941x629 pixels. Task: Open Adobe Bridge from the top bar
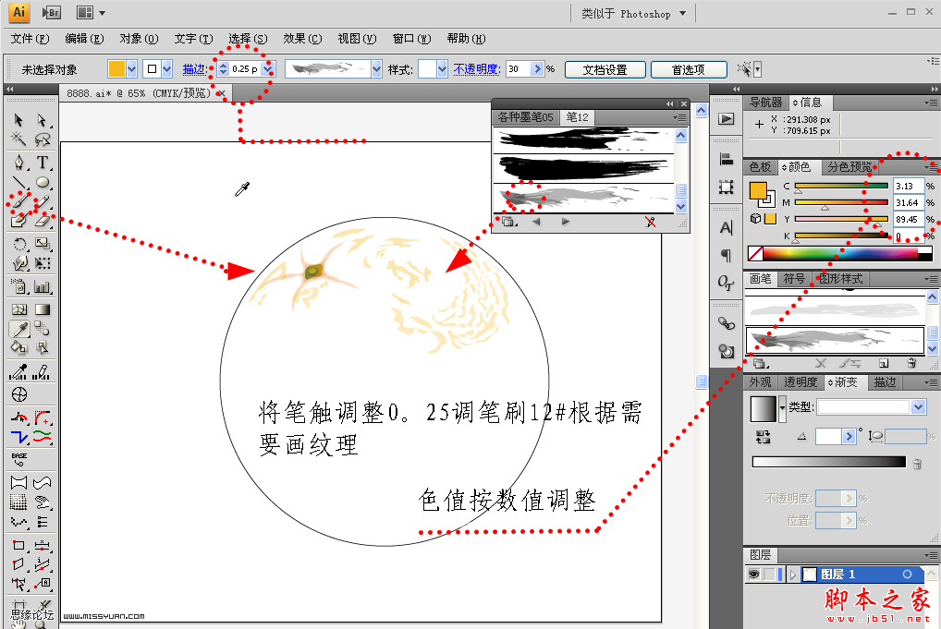coord(52,13)
